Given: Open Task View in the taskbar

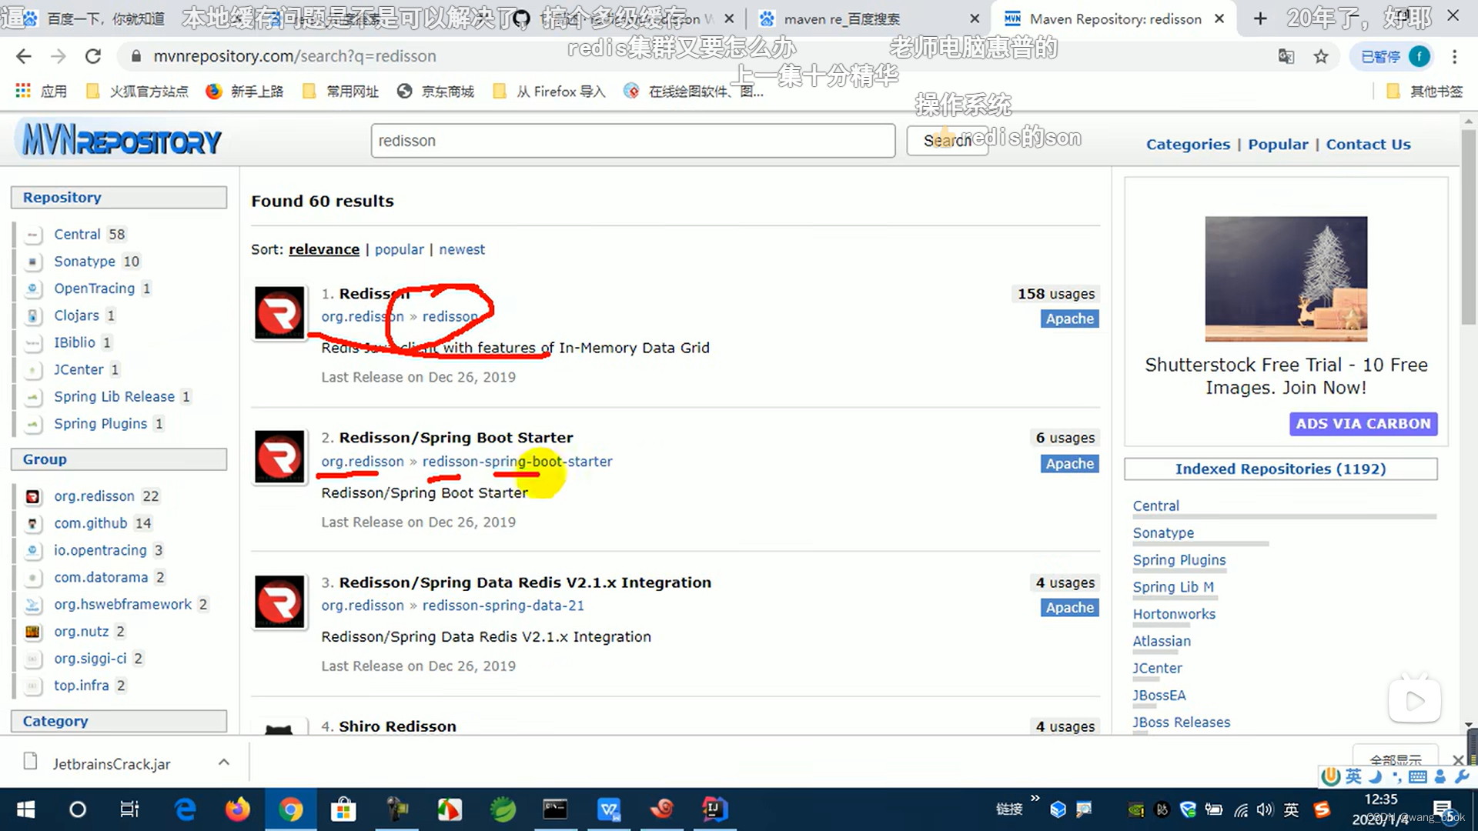Looking at the screenshot, I should (129, 809).
